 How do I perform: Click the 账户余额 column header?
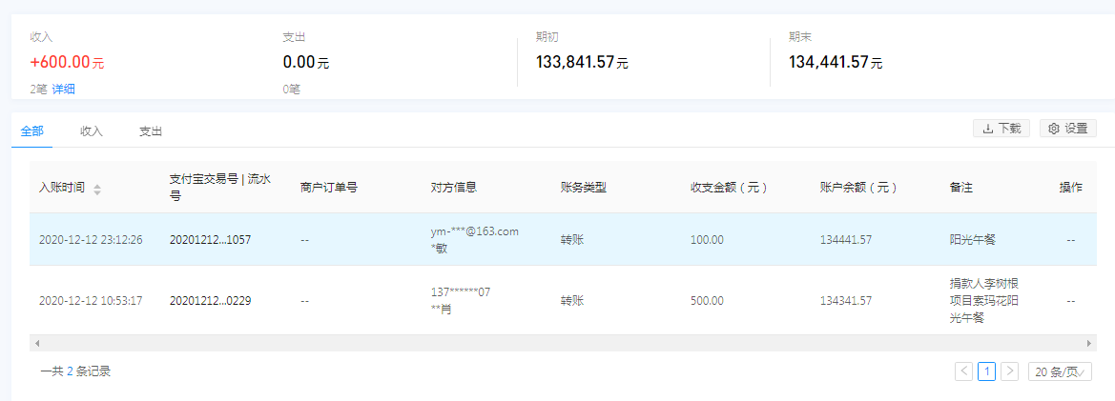click(858, 188)
